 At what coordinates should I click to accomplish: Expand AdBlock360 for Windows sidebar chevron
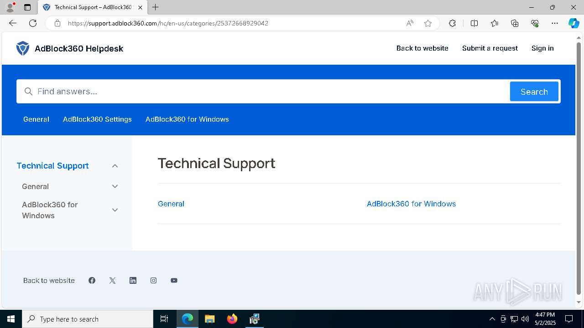coord(115,210)
